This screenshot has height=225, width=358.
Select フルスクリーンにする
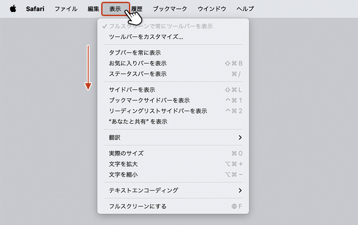tap(173, 206)
